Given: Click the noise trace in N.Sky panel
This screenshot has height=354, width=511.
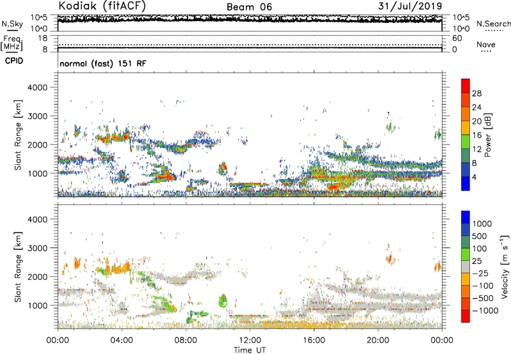Looking at the screenshot, I should (x=250, y=19).
